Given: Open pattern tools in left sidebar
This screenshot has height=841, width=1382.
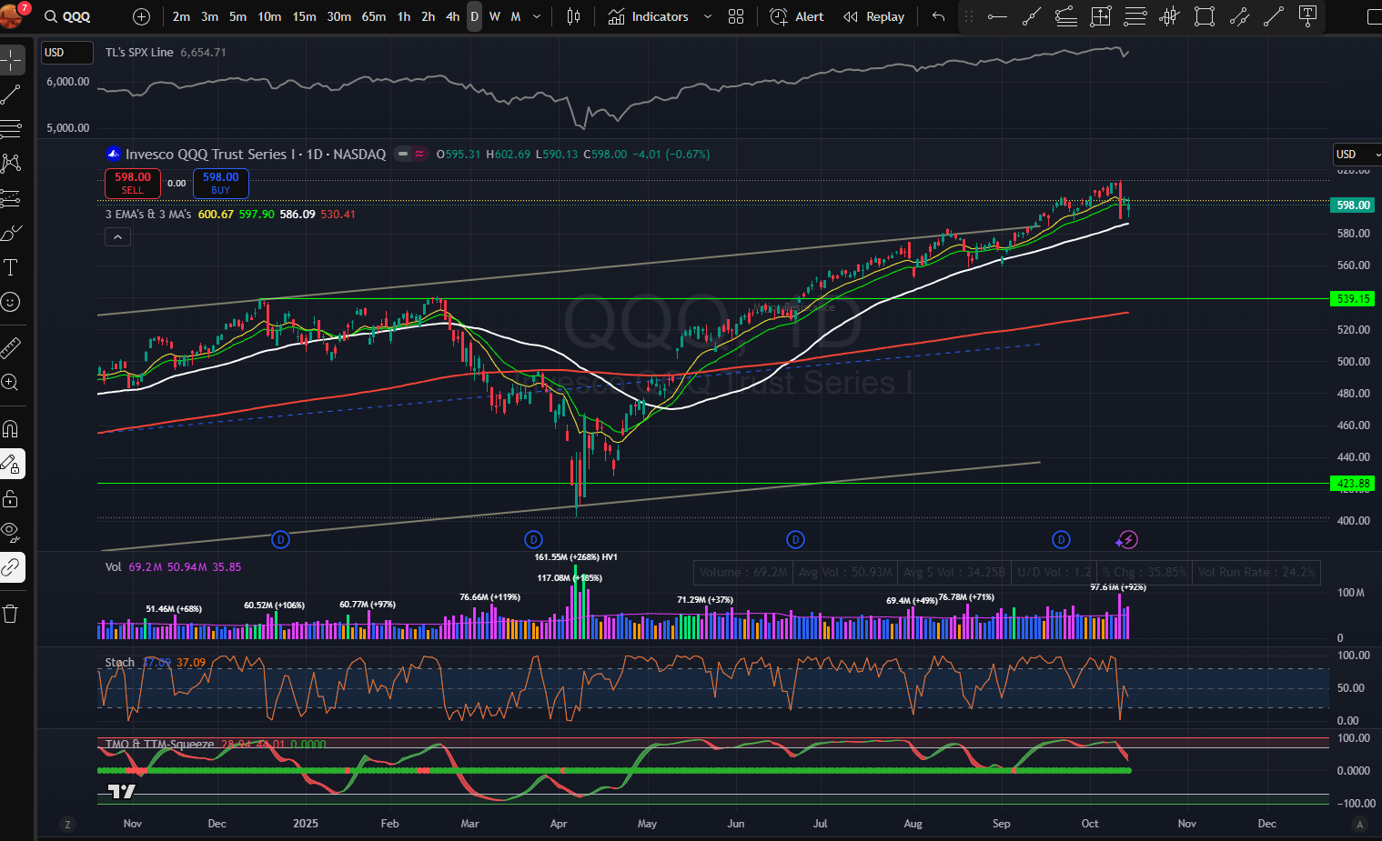Looking at the screenshot, I should click(x=12, y=164).
